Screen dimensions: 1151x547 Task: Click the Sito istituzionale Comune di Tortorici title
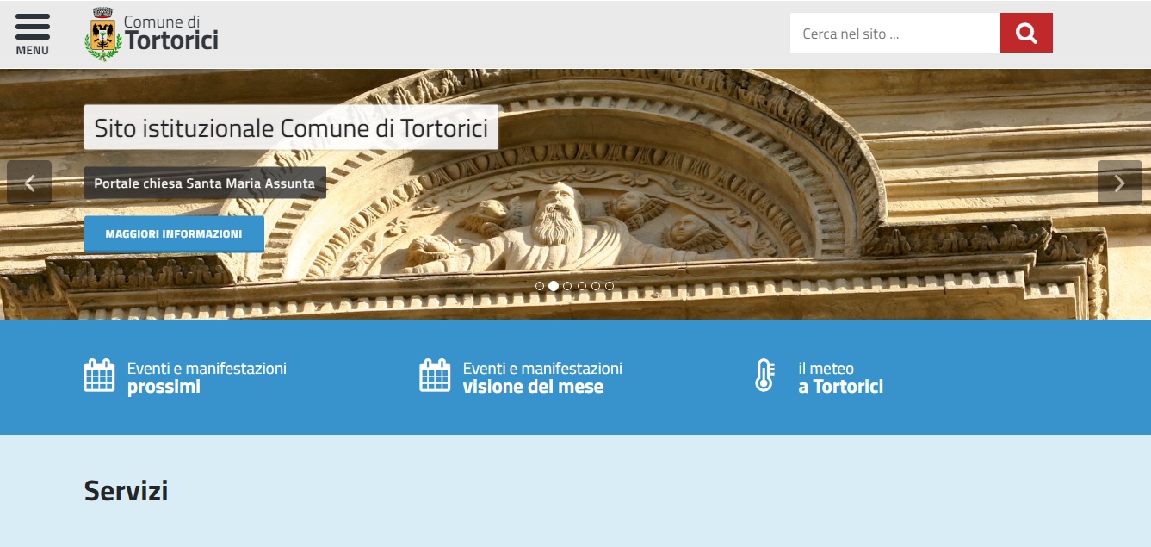291,128
